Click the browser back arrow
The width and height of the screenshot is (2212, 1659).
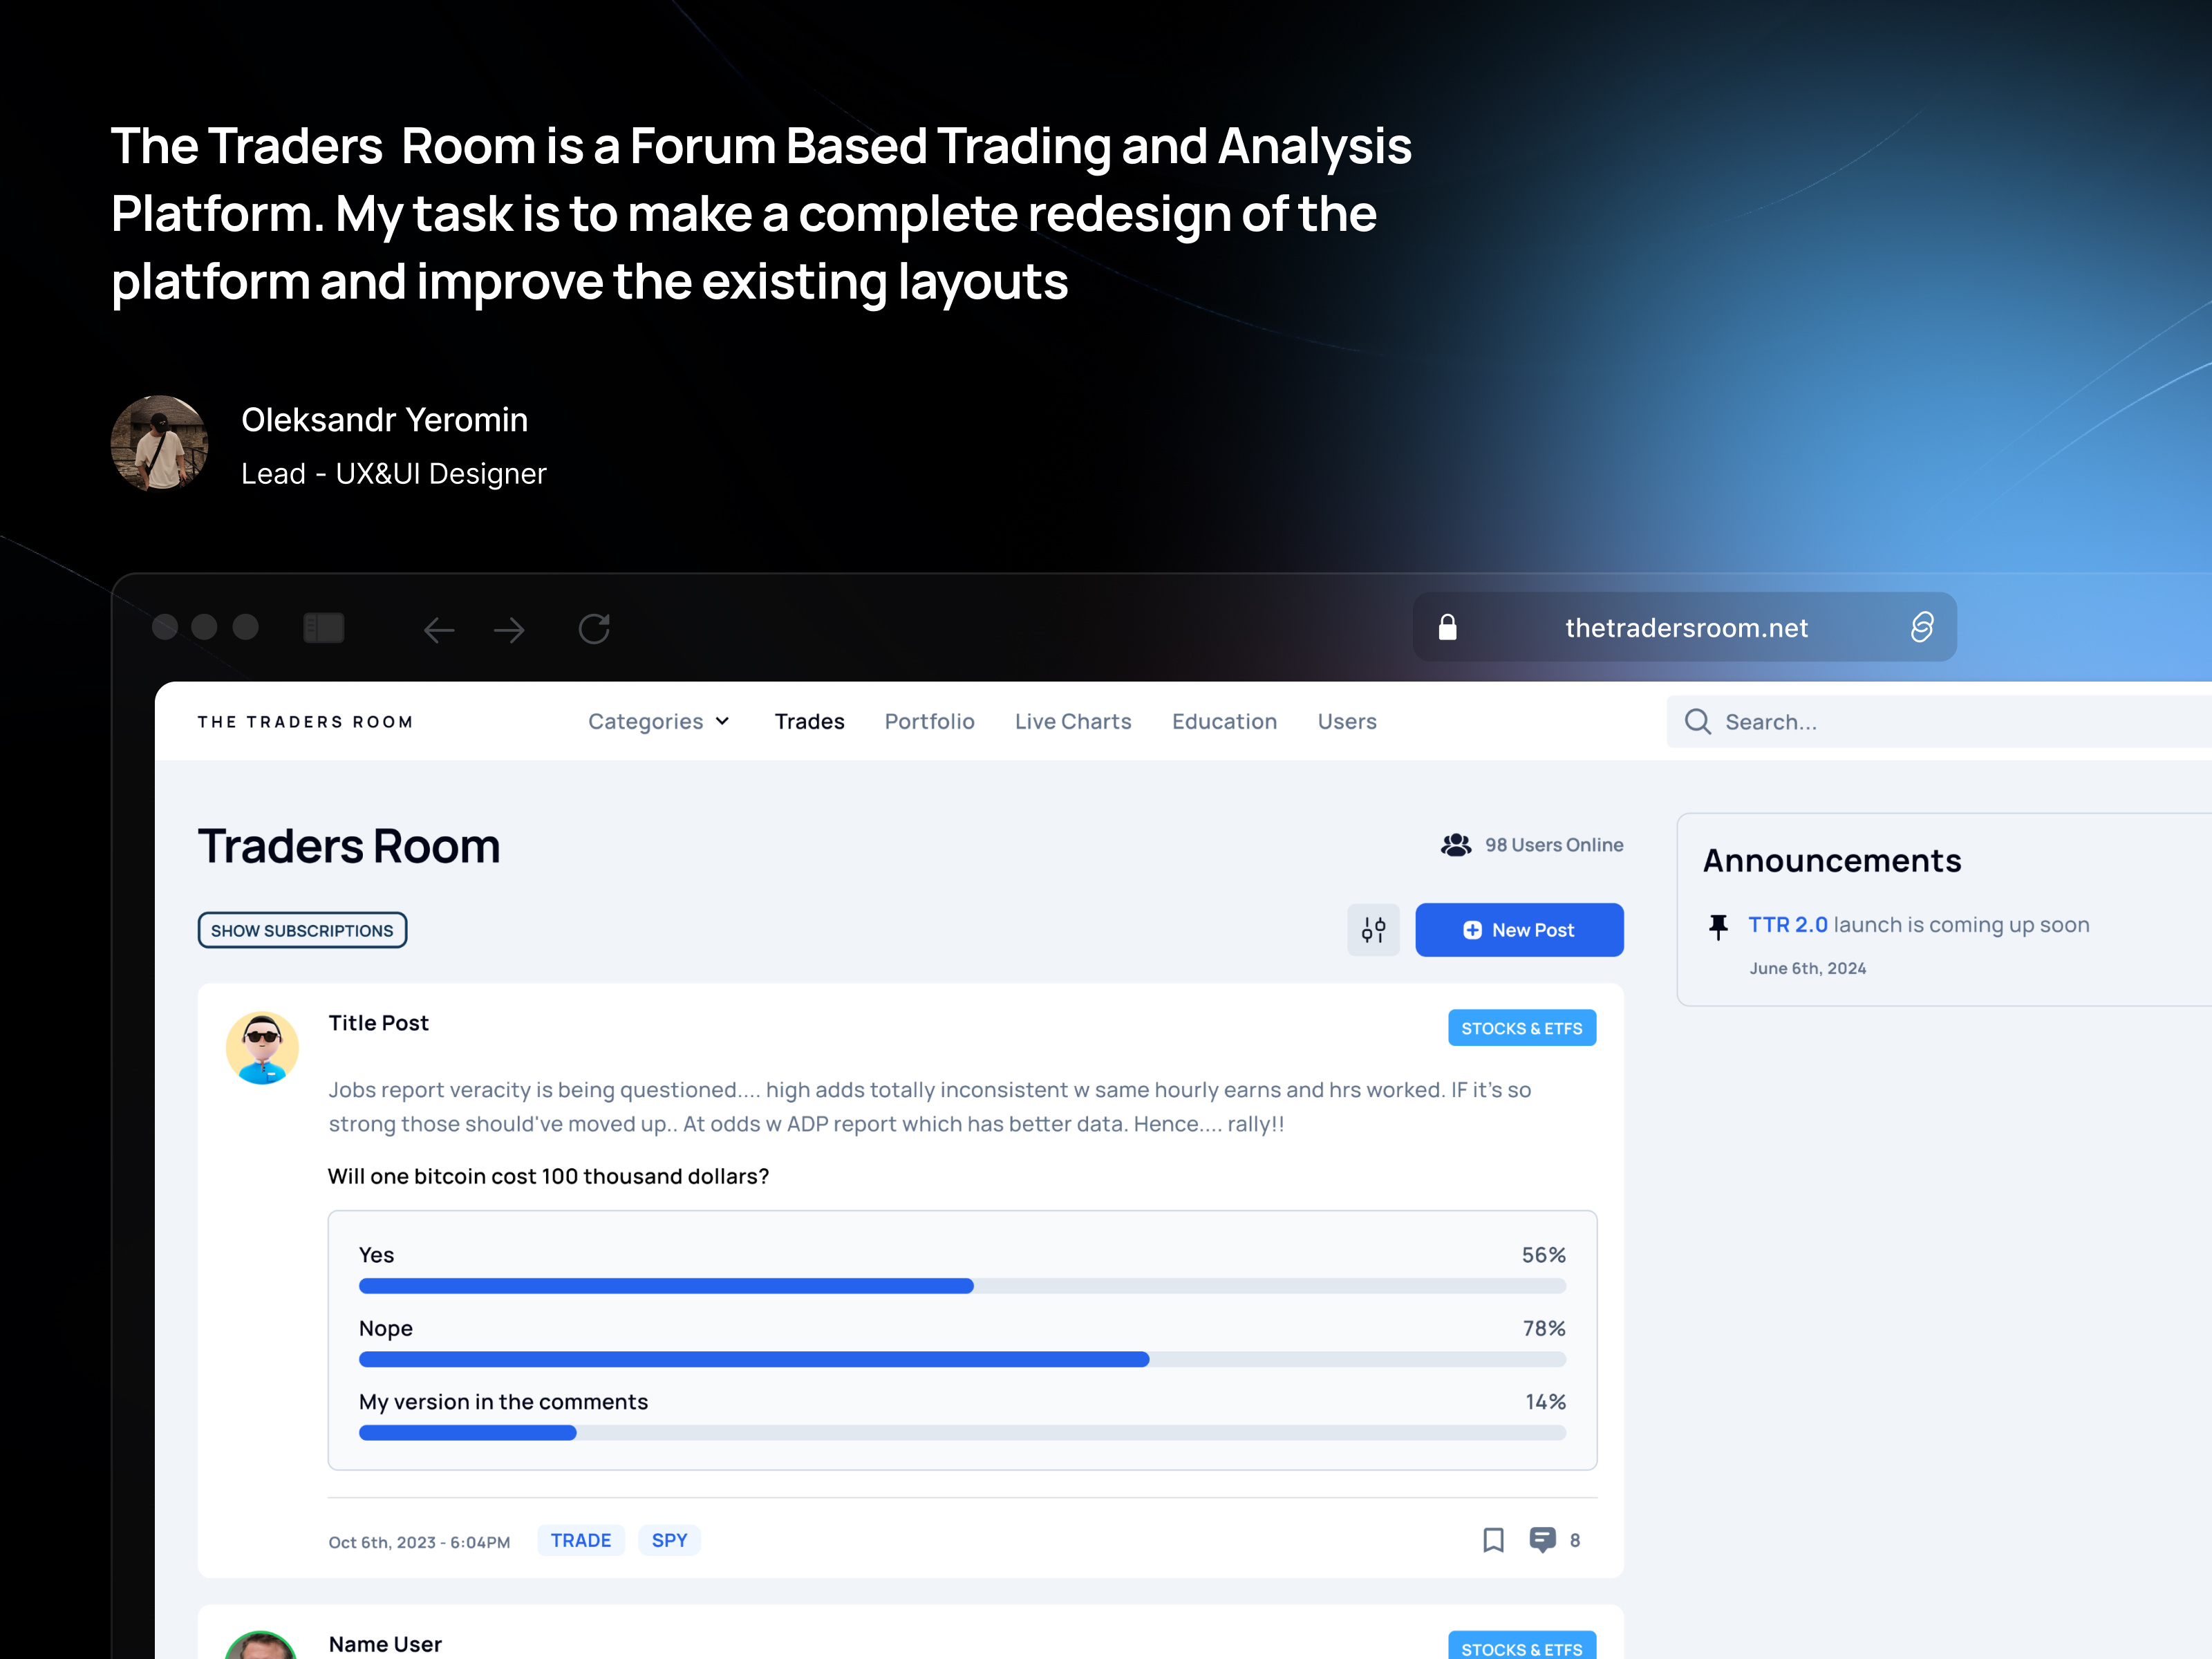tap(439, 629)
